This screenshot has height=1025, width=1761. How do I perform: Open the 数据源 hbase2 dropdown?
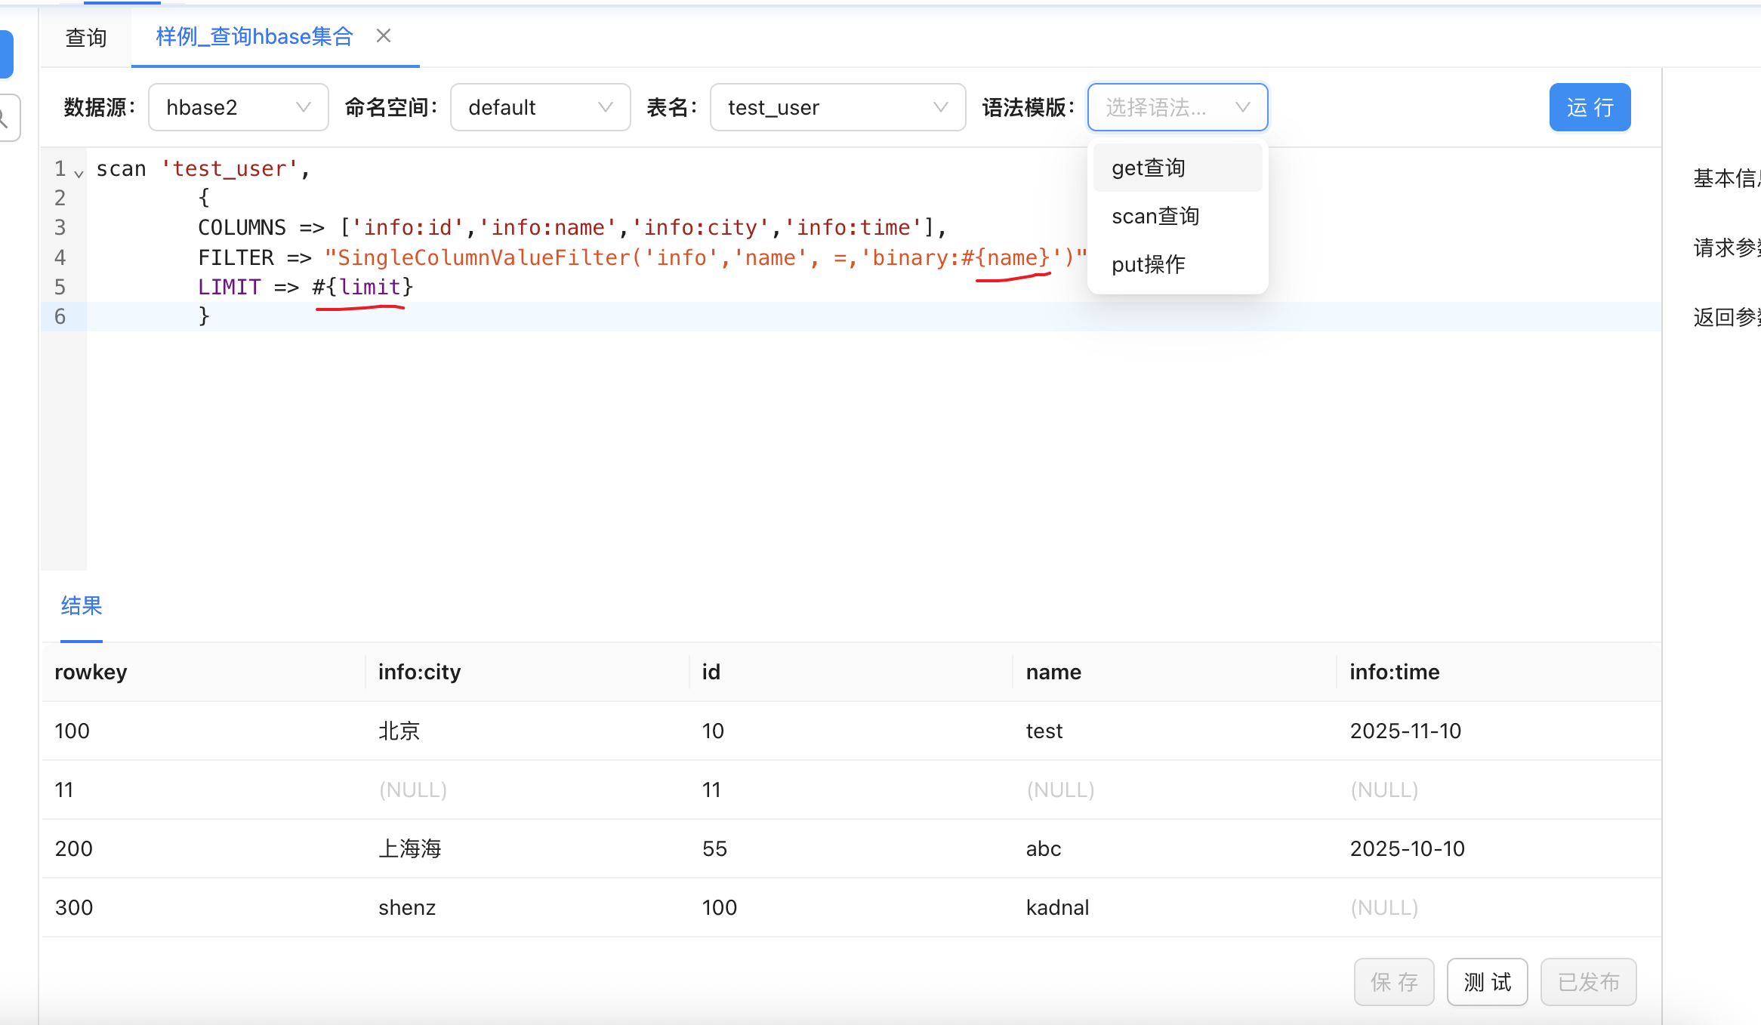(238, 107)
